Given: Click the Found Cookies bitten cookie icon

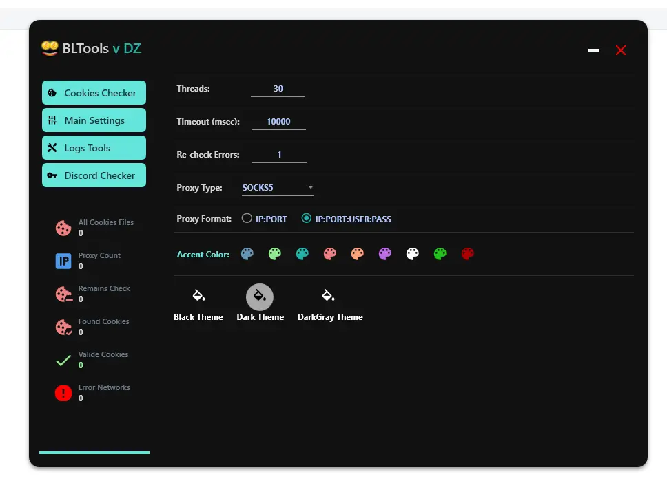Looking at the screenshot, I should click(x=63, y=327).
